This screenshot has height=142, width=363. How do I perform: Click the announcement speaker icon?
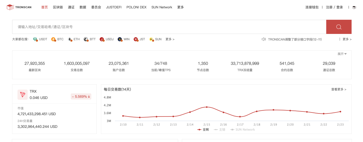[x=264, y=39]
